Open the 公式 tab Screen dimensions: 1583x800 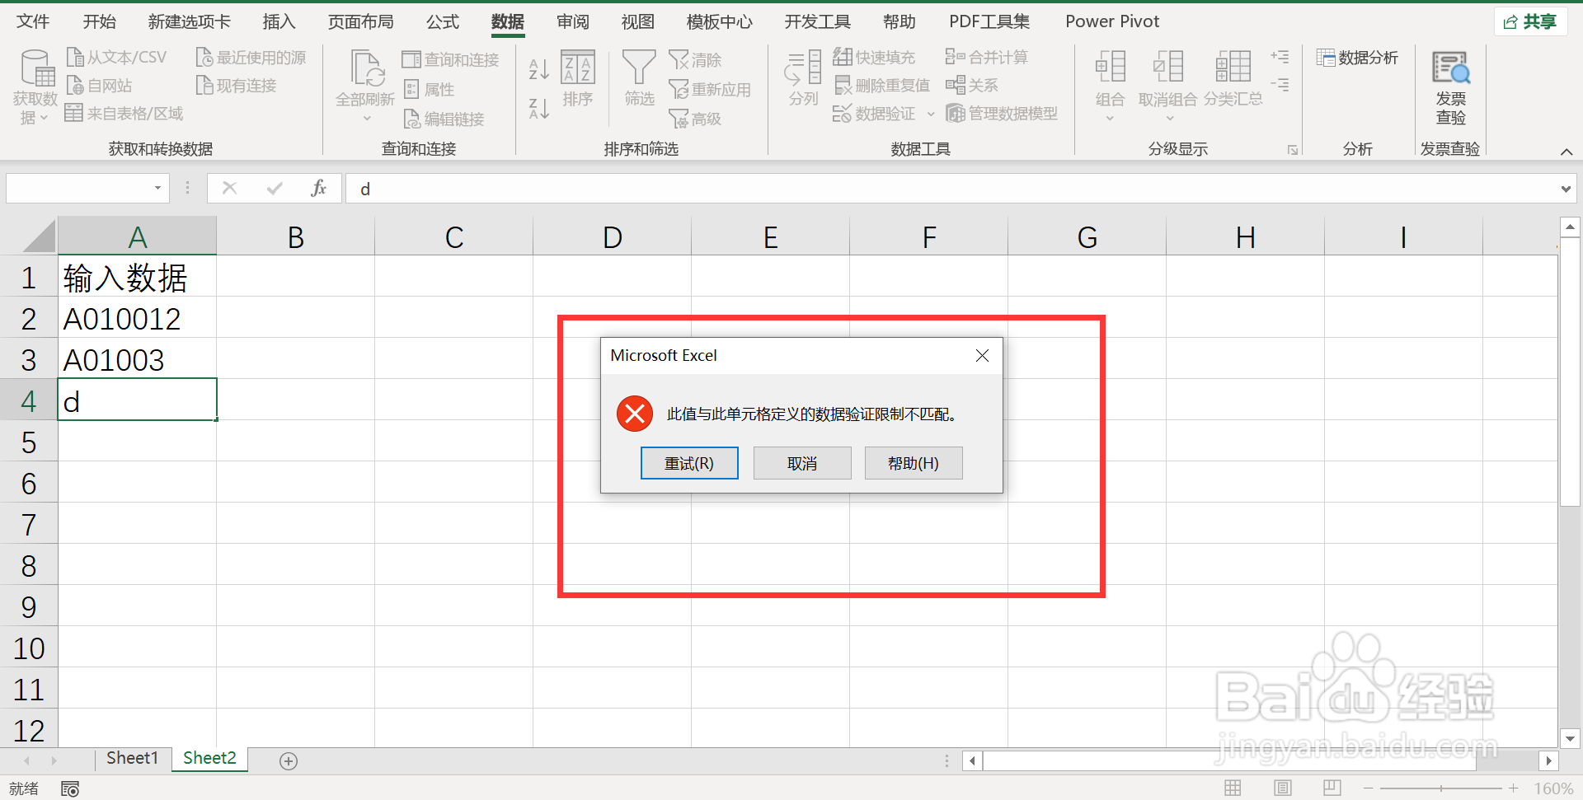pyautogui.click(x=443, y=21)
